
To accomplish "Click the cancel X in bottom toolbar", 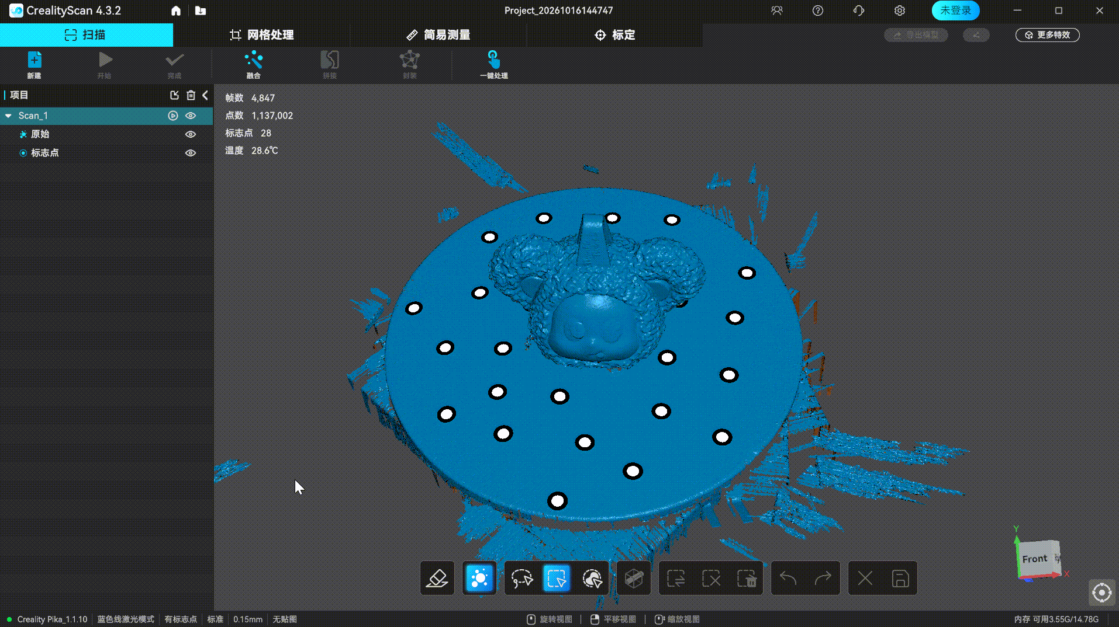I will click(x=865, y=579).
